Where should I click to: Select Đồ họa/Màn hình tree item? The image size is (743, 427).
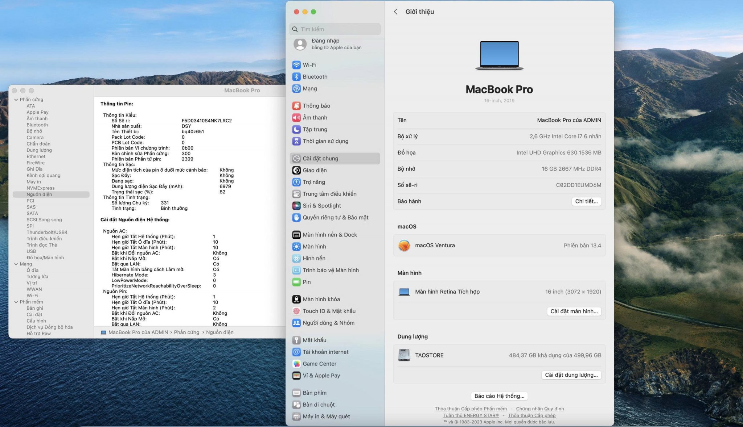(45, 258)
